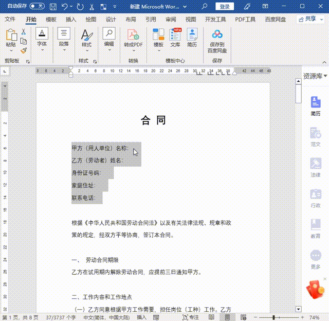Viewport: 329px width, 321px height.
Task: Click the 粘贴 paste clipboard icon
Action: coord(11,34)
